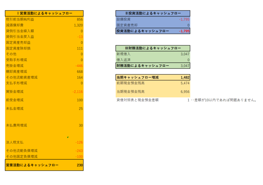The image size is (263, 185).
Task: Click the 法人税支払 value -126
Action: tap(79, 142)
